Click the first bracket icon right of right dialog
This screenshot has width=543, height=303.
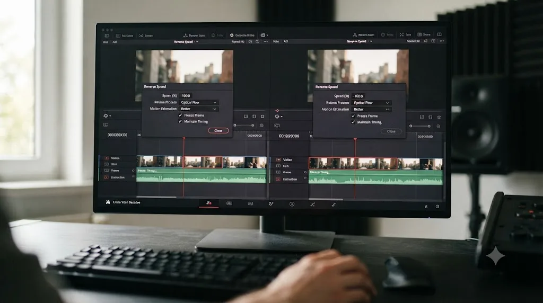point(422,117)
